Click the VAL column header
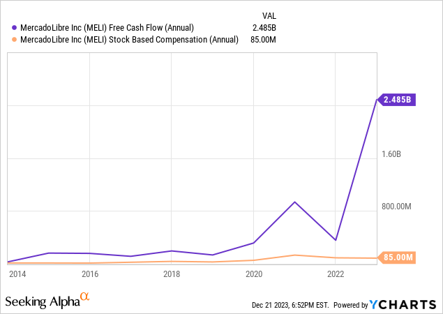Screen dimensions: 443x314 [269, 16]
